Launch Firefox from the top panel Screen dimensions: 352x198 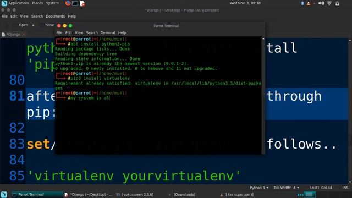point(68,3)
